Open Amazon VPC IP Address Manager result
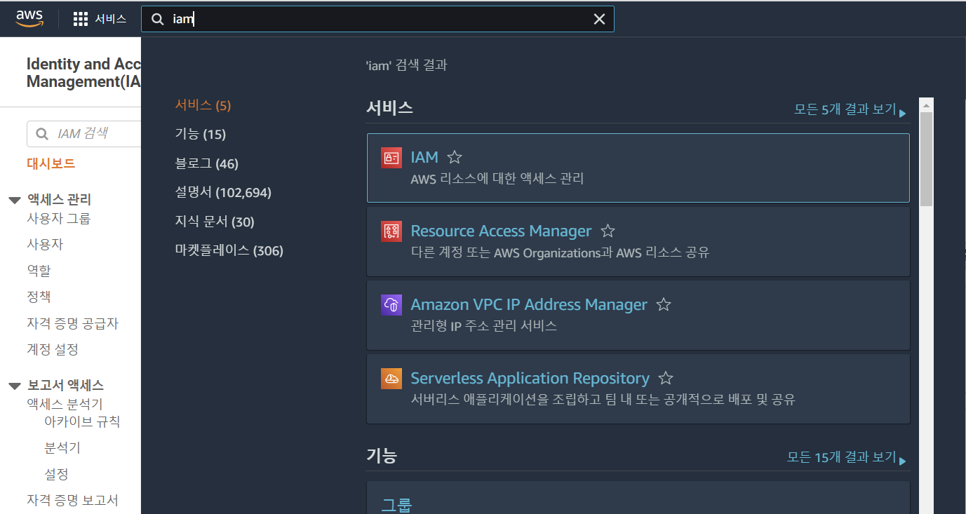 (529, 304)
